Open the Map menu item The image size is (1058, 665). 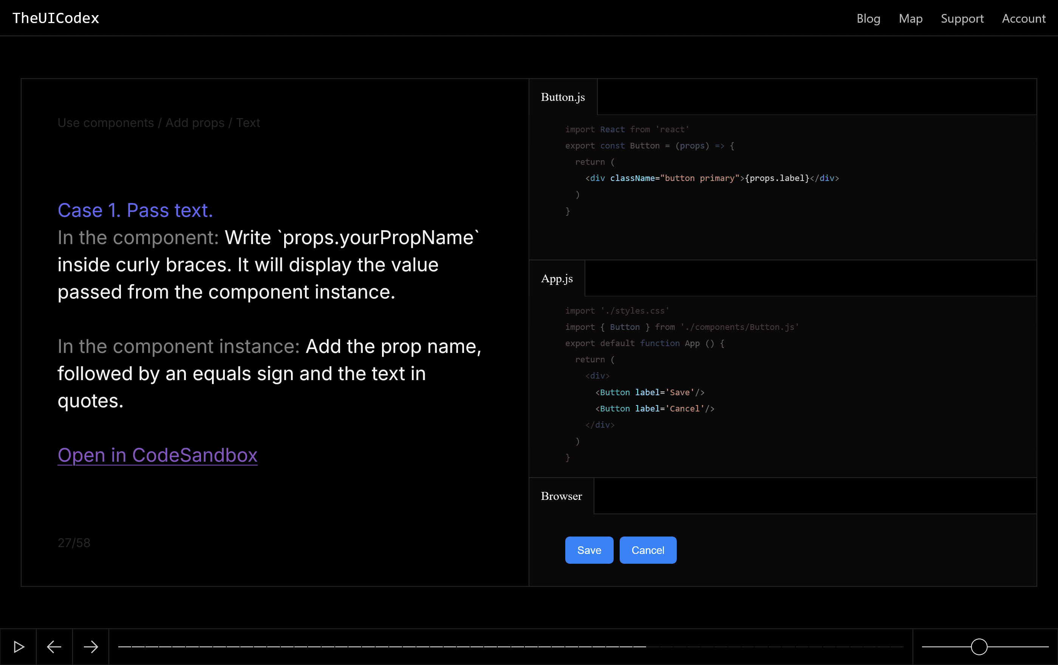click(910, 19)
